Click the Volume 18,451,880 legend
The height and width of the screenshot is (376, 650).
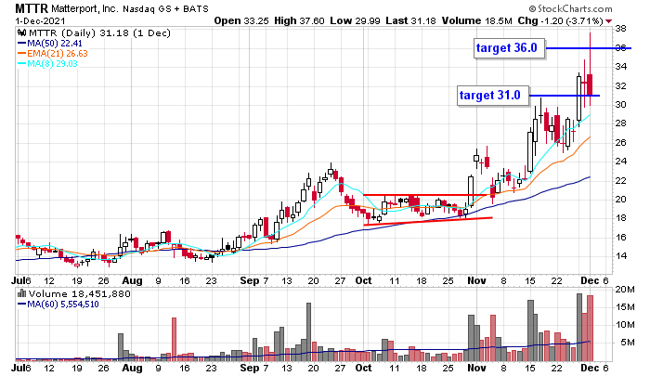point(79,293)
